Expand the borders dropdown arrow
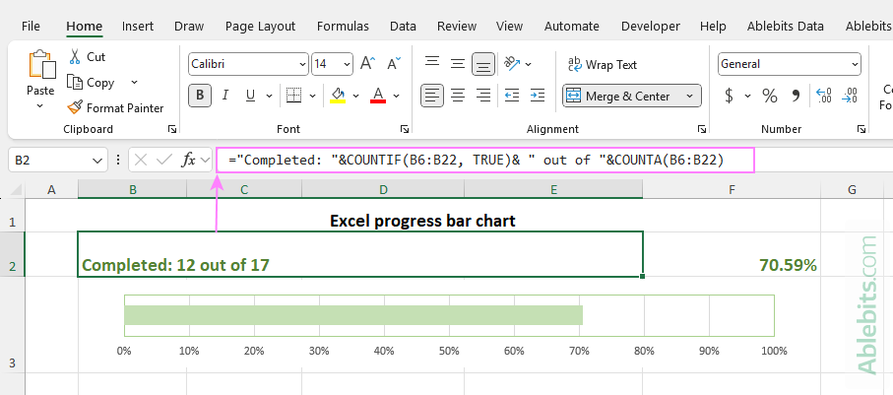The height and width of the screenshot is (395, 893). coord(313,96)
